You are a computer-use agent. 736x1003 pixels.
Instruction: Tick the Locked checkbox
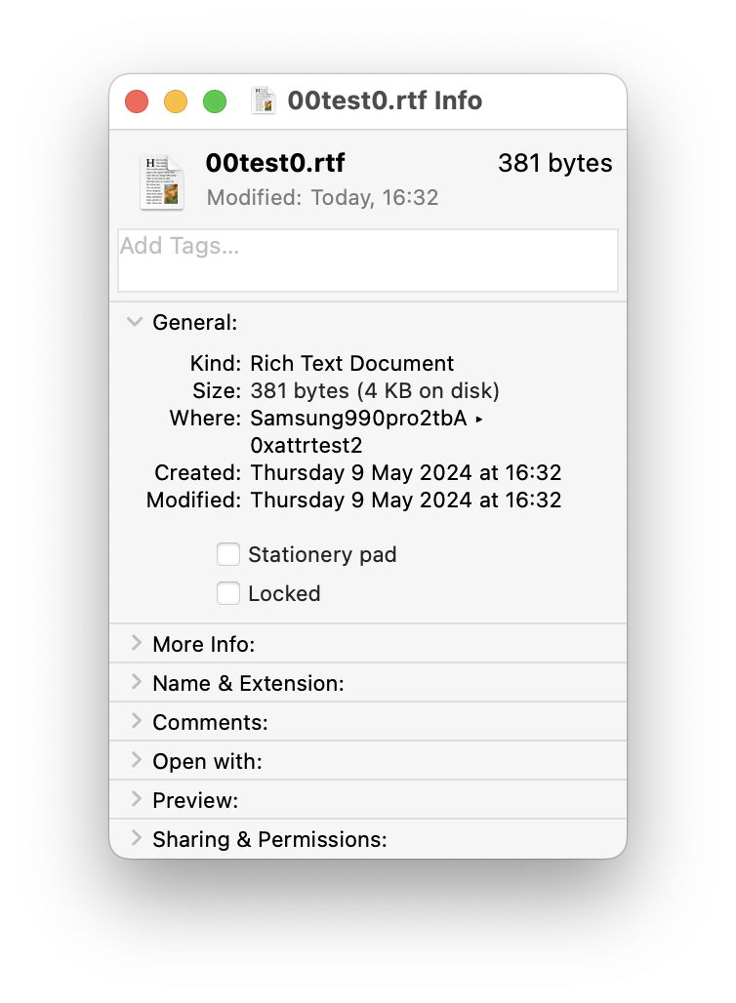[x=227, y=593]
